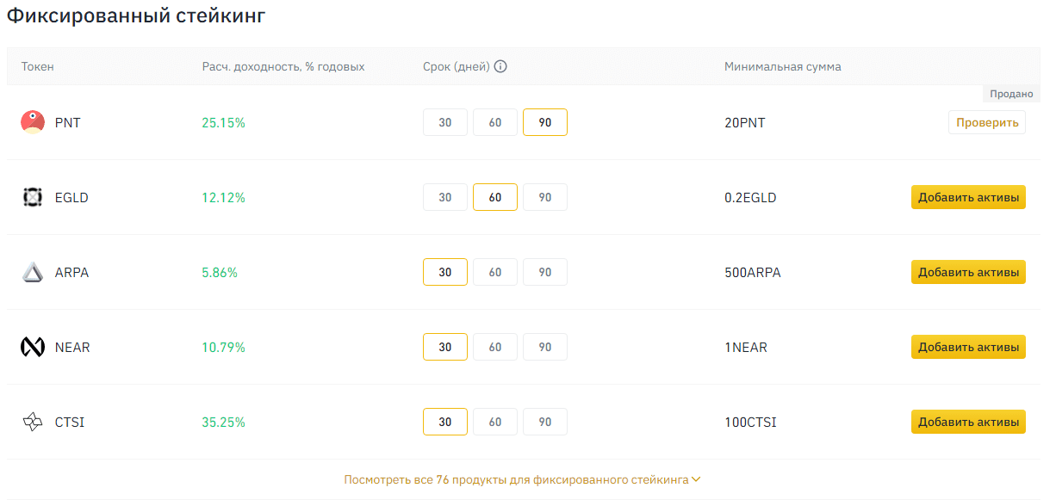Screen dimensions: 1056x500
Task: Click the info icon next to Срок (дней)
Action: pyautogui.click(x=500, y=66)
